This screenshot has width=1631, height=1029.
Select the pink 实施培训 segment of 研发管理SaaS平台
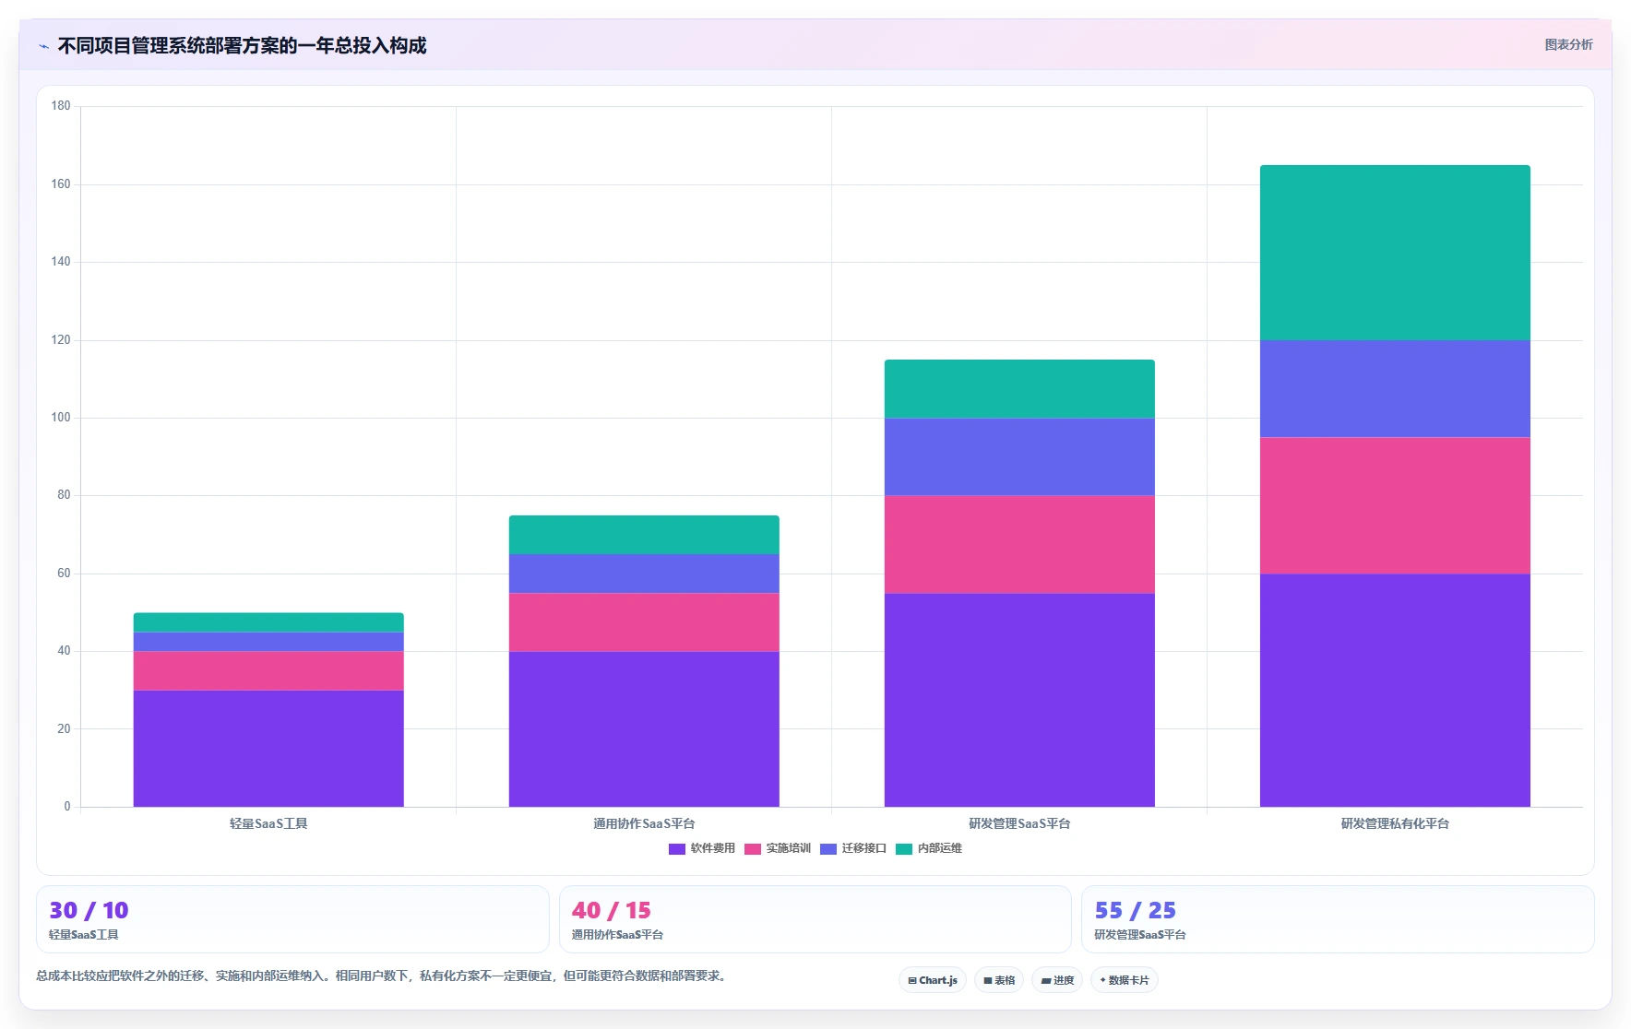pos(1019,545)
